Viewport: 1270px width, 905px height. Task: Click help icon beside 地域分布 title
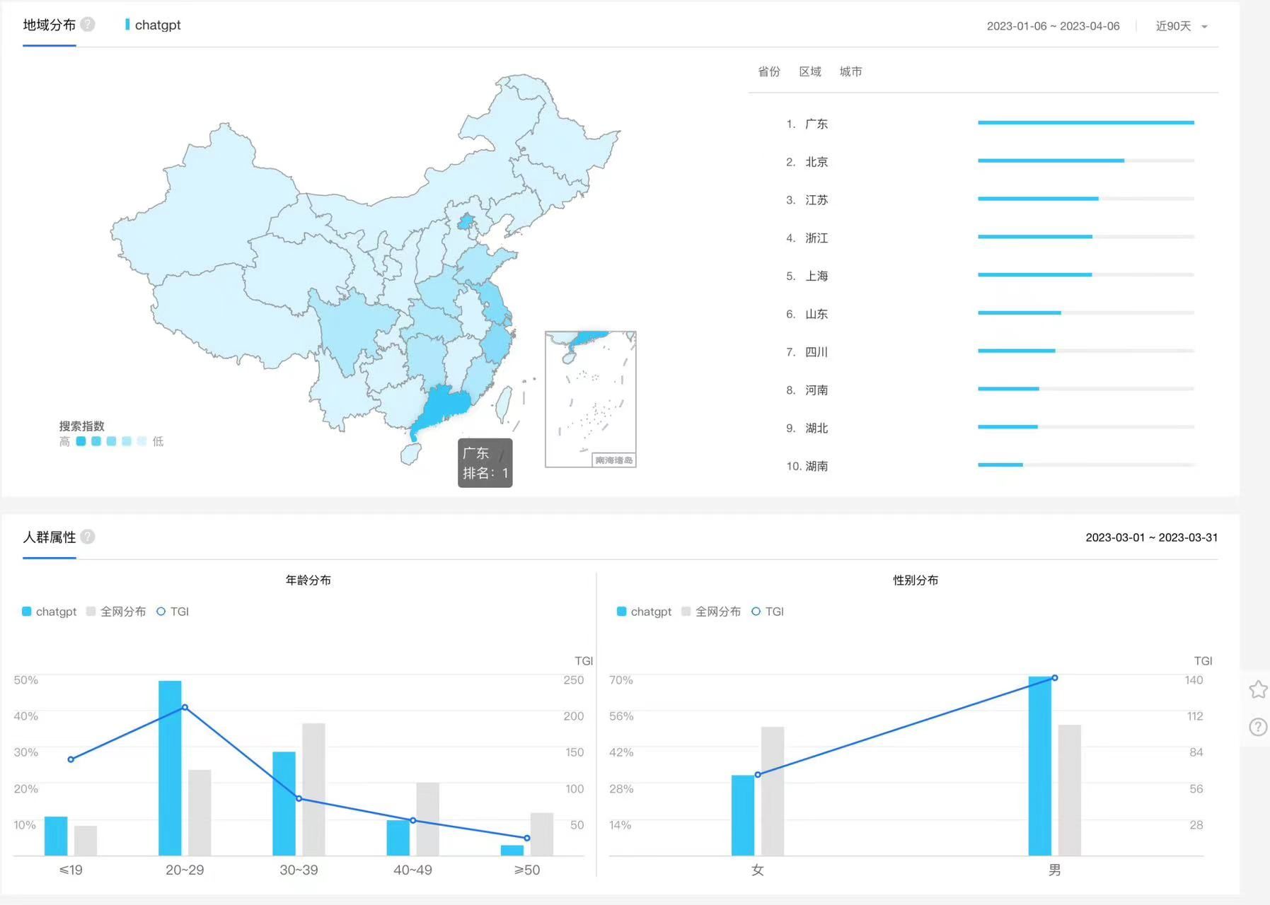coord(88,25)
